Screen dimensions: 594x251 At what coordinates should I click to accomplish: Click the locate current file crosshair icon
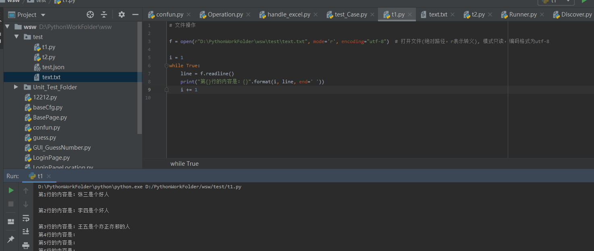click(x=90, y=14)
